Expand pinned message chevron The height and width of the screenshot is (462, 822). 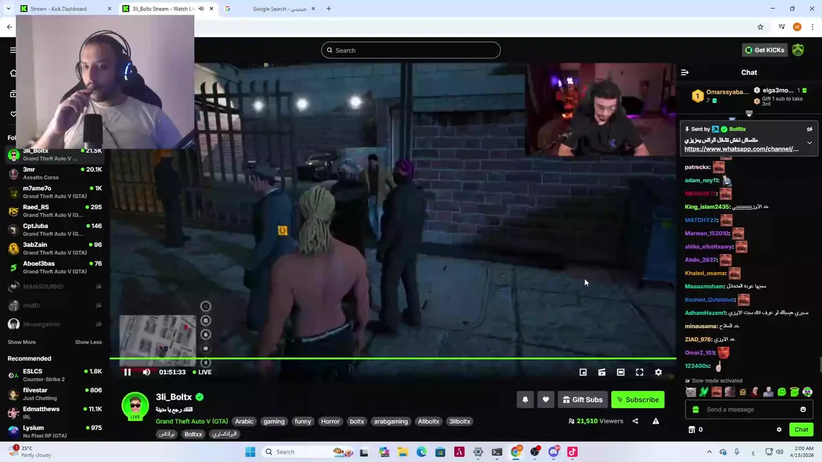(x=809, y=142)
